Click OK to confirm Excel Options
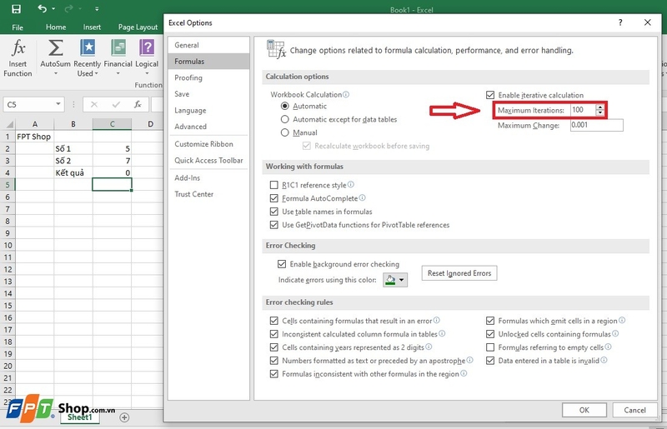The image size is (667, 429). [584, 410]
